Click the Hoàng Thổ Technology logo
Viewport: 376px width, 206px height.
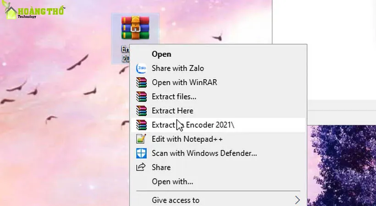coord(34,11)
